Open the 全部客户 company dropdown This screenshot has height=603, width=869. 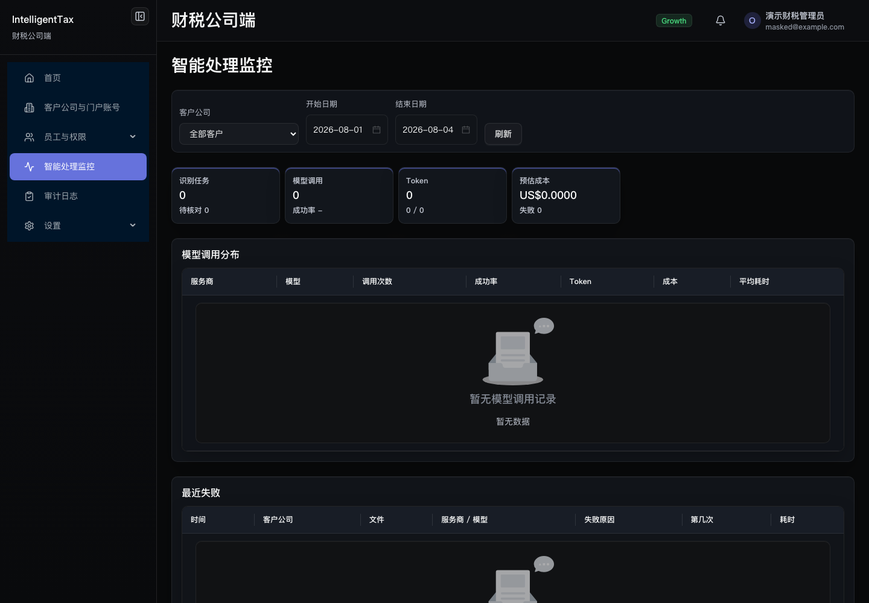pyautogui.click(x=239, y=134)
